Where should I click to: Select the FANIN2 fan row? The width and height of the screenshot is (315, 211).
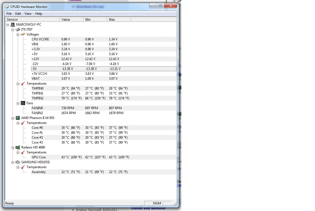104,113
